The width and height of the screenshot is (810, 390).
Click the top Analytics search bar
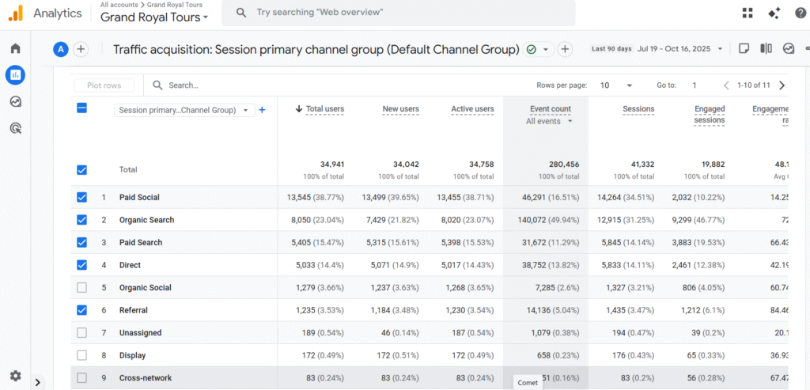click(398, 13)
